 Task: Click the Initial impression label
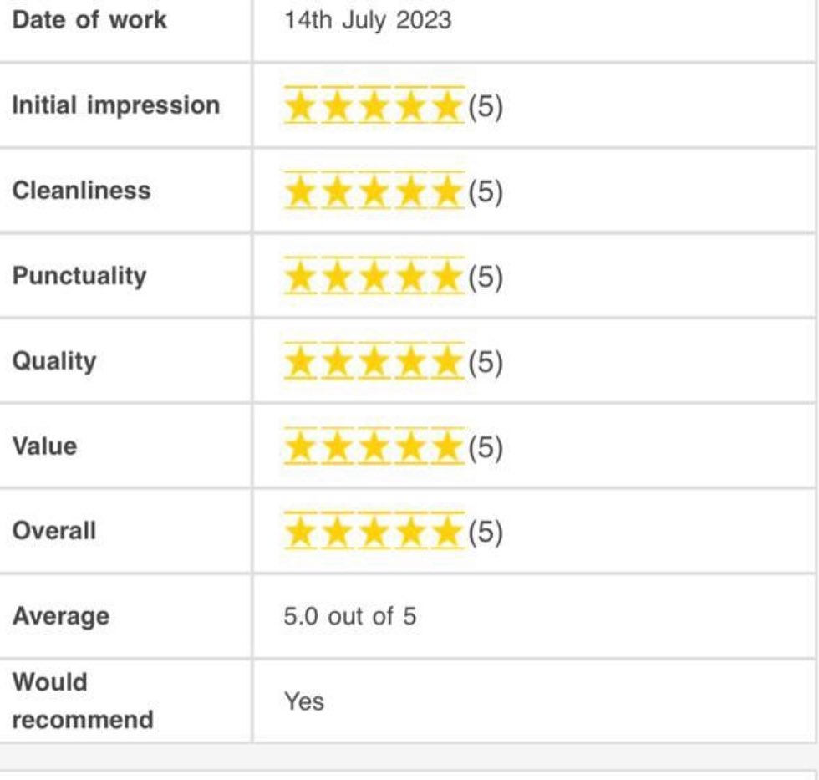(x=115, y=105)
